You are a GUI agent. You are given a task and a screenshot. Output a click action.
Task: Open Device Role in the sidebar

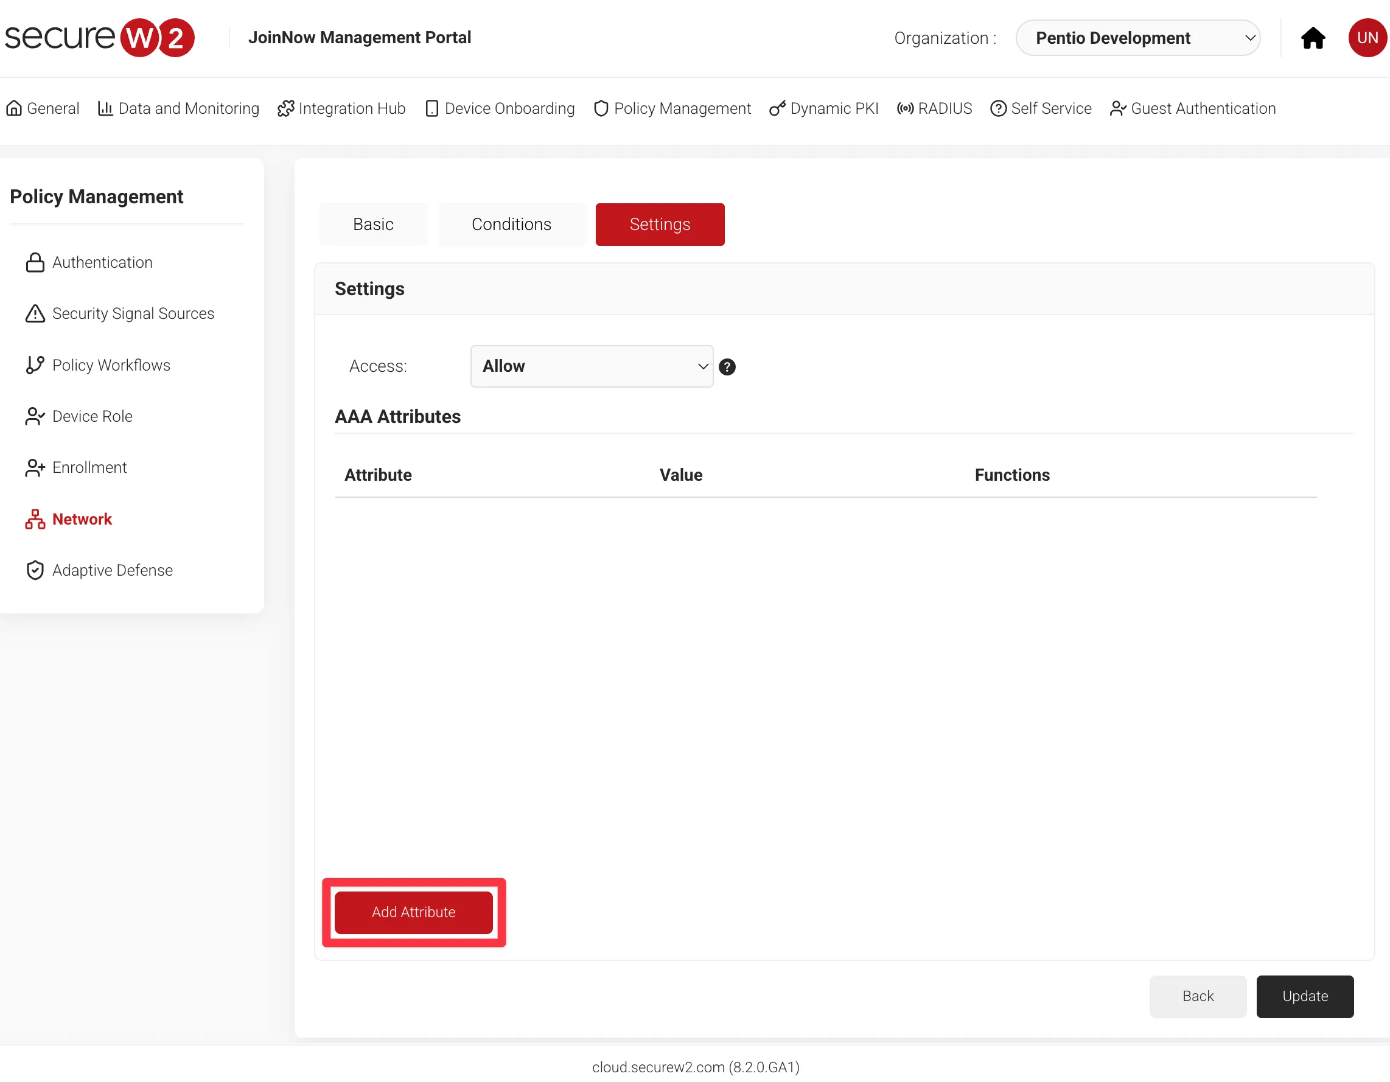[93, 416]
